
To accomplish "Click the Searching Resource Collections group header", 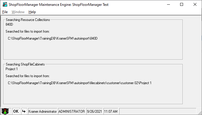I will click(28, 20).
